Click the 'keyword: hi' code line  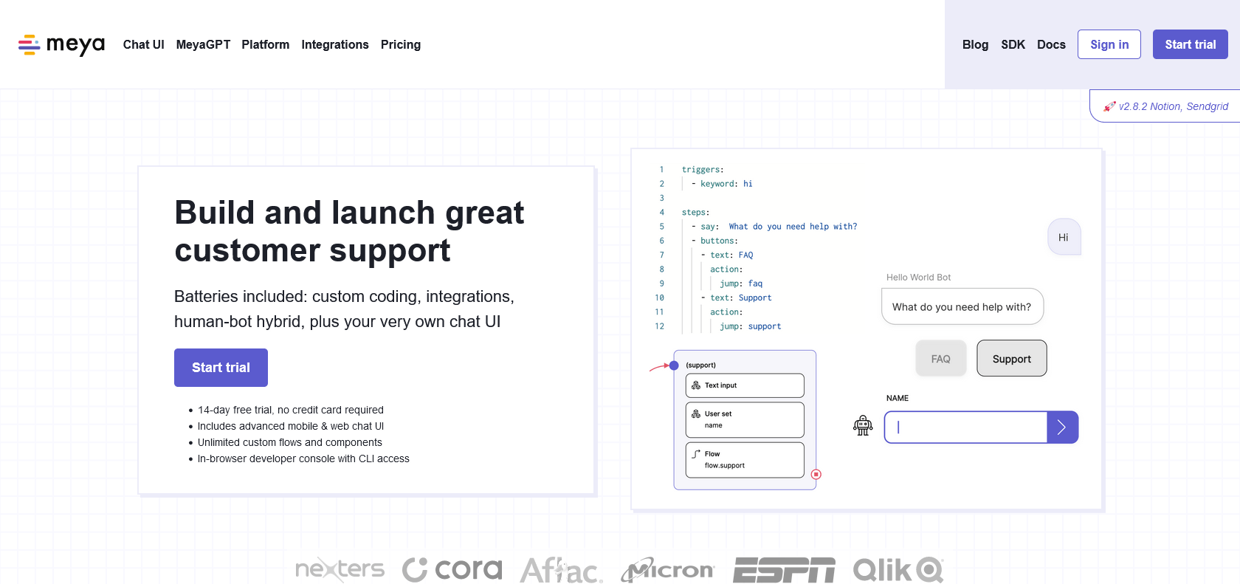point(723,184)
